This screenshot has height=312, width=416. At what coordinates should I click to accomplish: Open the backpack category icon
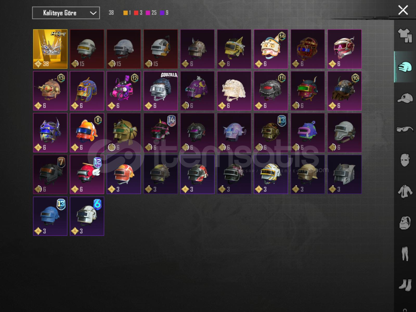405,222
